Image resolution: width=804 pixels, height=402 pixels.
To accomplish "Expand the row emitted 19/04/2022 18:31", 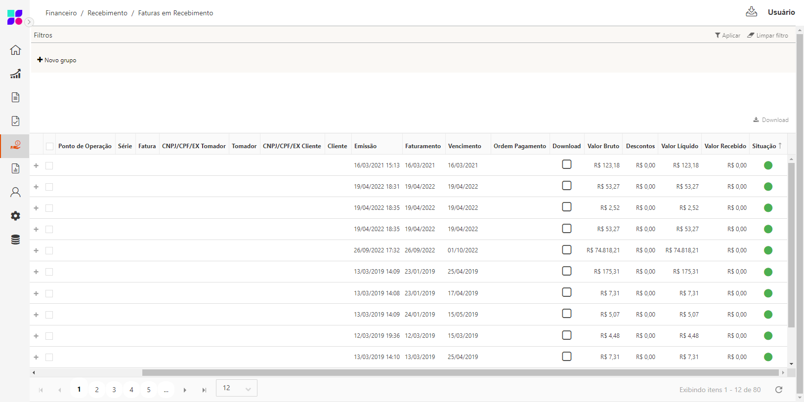I will pos(36,187).
